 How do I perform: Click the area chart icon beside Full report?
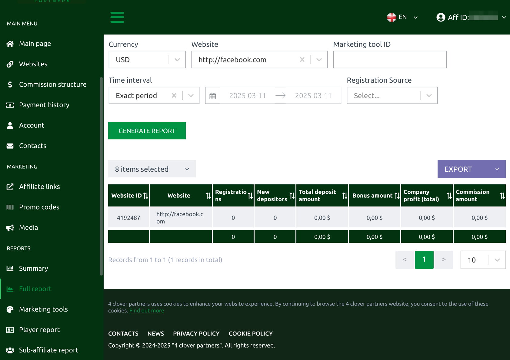(10, 289)
